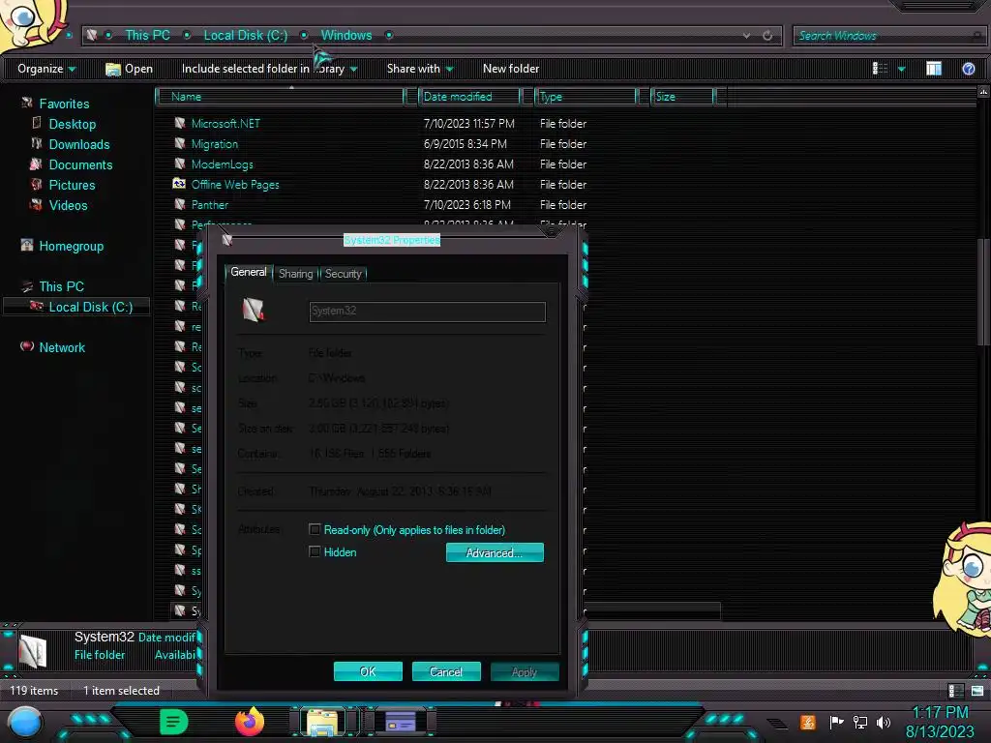Image resolution: width=991 pixels, height=743 pixels.
Task: Open the properties window taskbar item
Action: click(x=400, y=722)
